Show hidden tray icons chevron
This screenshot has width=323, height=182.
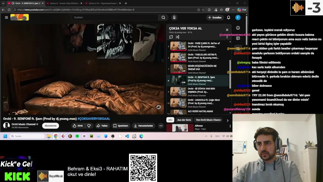(206, 136)
